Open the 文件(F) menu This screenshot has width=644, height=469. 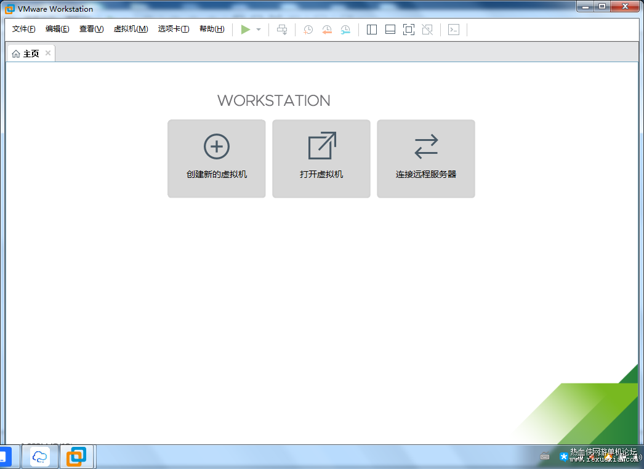click(24, 29)
